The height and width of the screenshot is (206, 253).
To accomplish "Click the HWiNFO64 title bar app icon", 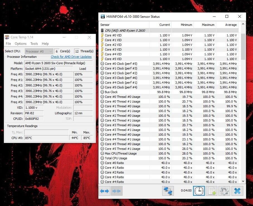I will click(103, 17).
